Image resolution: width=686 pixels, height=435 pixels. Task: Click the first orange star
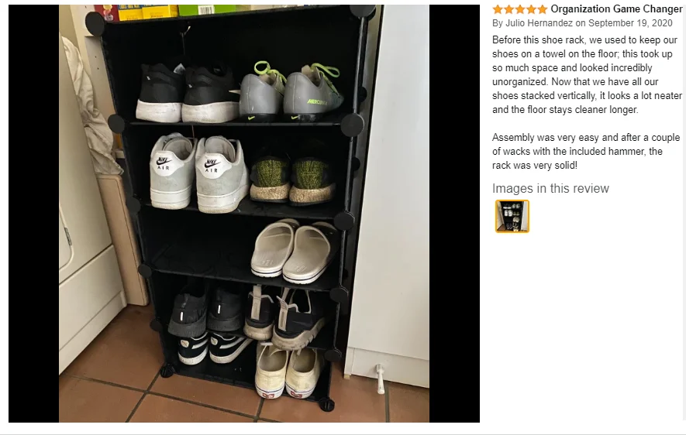pos(498,9)
